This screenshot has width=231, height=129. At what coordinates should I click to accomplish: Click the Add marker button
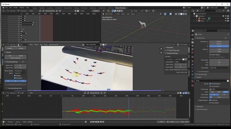point(10,56)
